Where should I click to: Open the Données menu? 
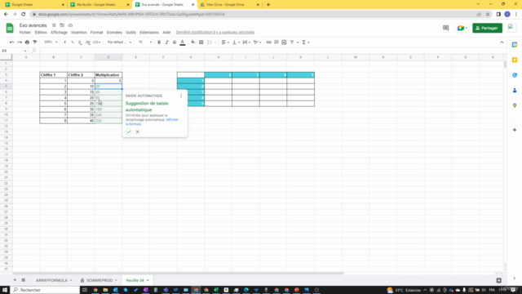tap(114, 33)
